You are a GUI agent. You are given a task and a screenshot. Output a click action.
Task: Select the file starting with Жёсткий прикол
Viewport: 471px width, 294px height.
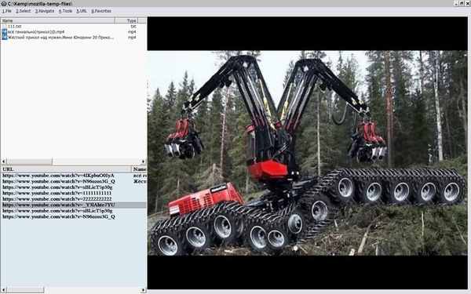pos(60,38)
